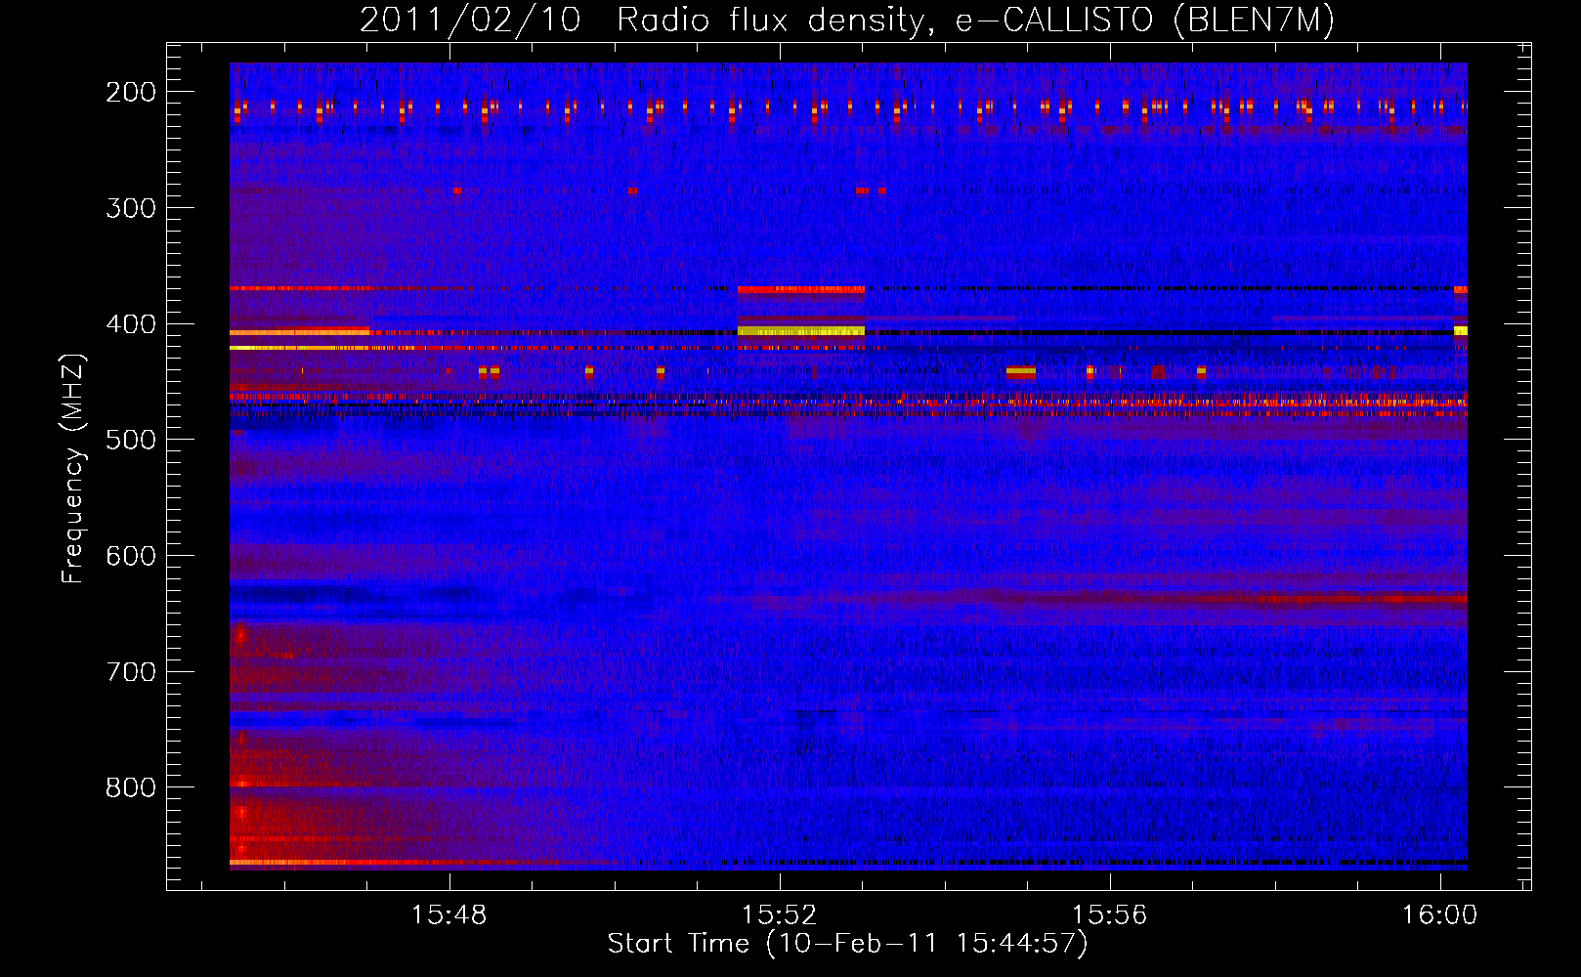The image size is (1581, 977).
Task: Click the date '2011/02/10' in the title
Action: coord(470,21)
